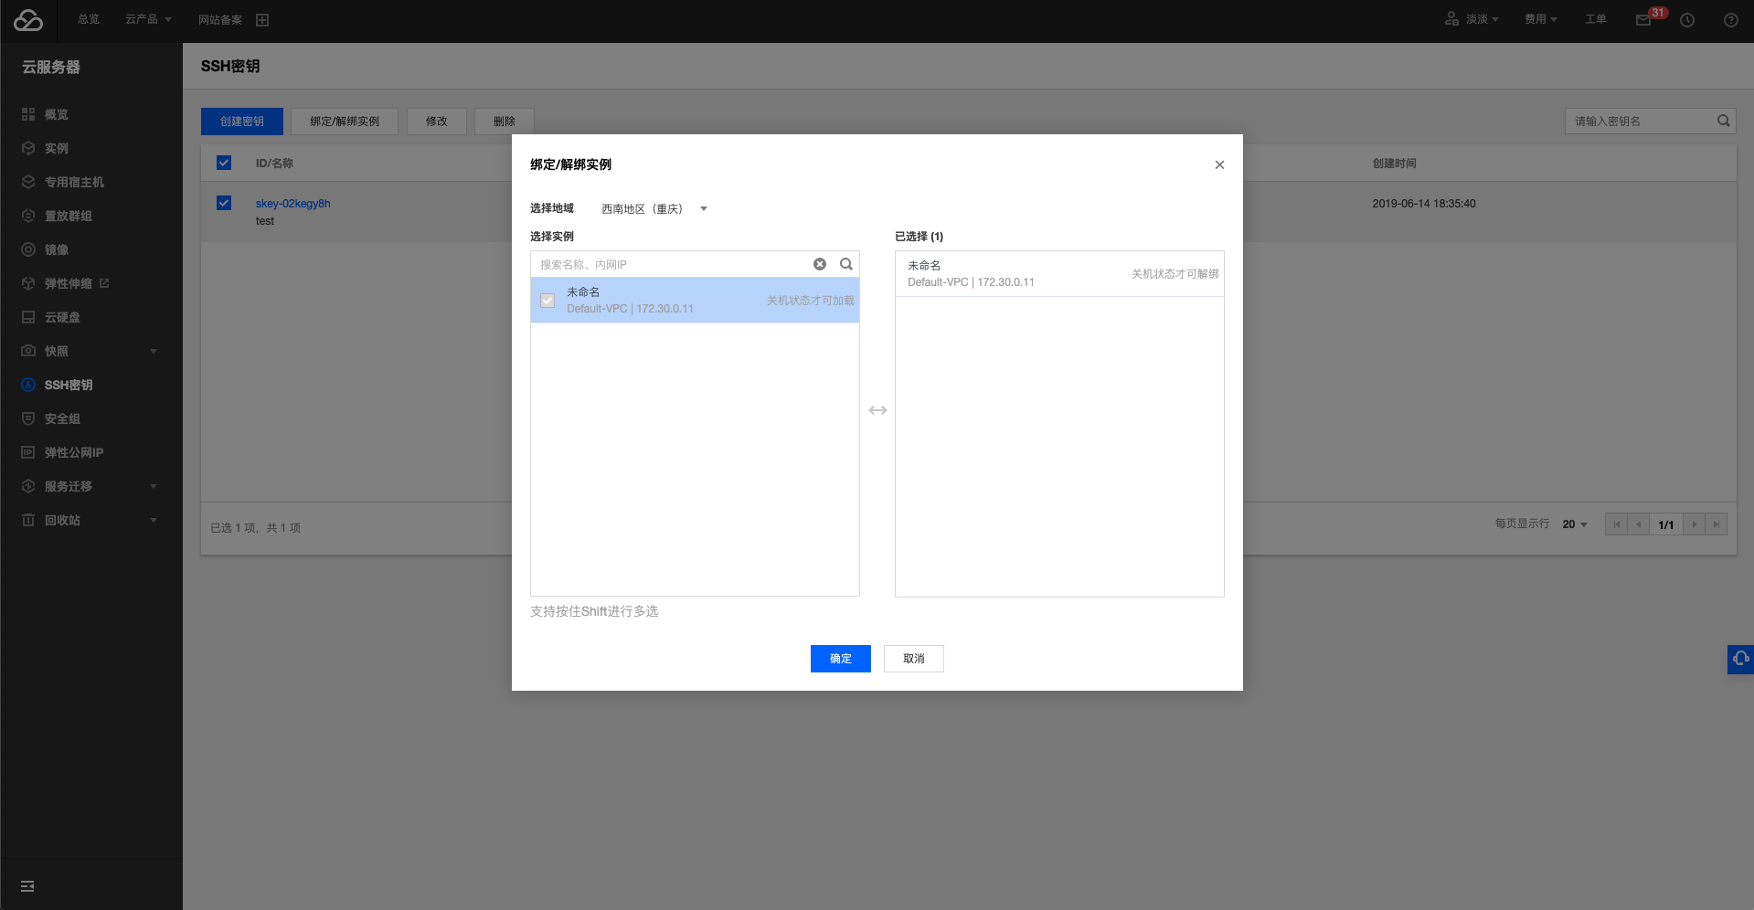
Task: Expand the 服务迁移 submenu arrow
Action: [x=154, y=486]
